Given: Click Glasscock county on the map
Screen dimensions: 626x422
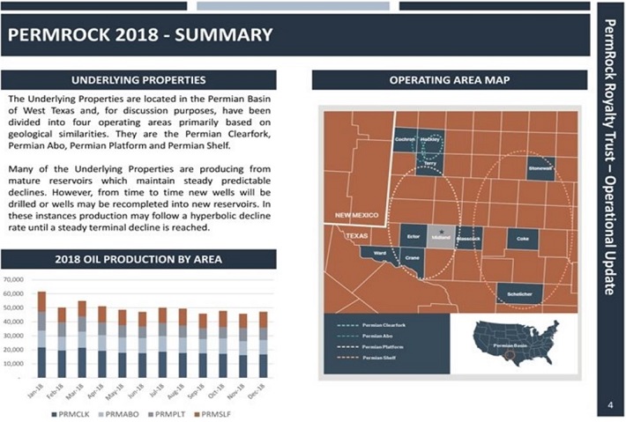Looking at the screenshot, I should 469,238.
